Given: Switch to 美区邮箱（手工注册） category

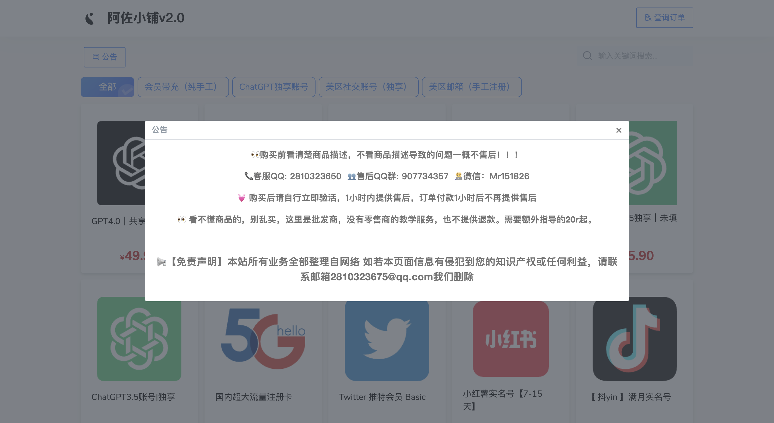Looking at the screenshot, I should 472,87.
